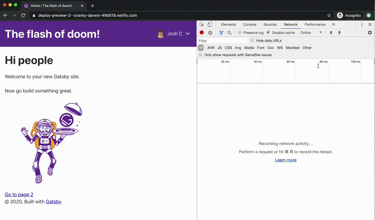The image size is (375, 220).
Task: Stop recording network log red button
Action: (x=202, y=33)
